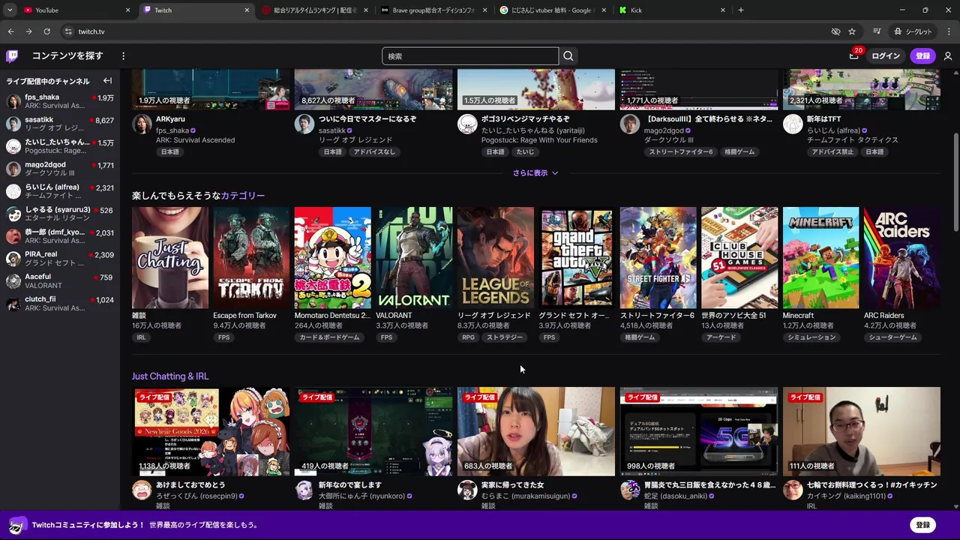Open media control icon in browser toolbar
The image size is (960, 540).
click(877, 31)
